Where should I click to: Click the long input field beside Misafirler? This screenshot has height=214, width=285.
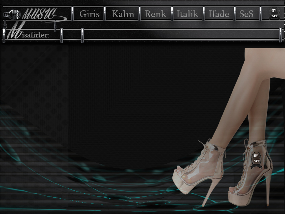[x=181, y=35]
